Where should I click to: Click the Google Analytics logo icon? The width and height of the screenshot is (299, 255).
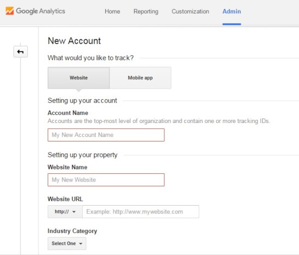(9, 11)
